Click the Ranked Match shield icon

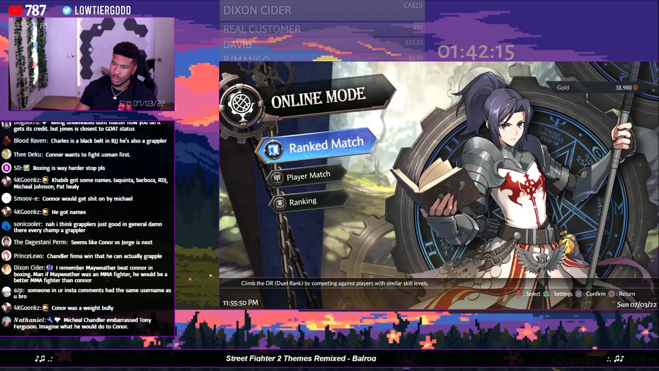tap(273, 150)
